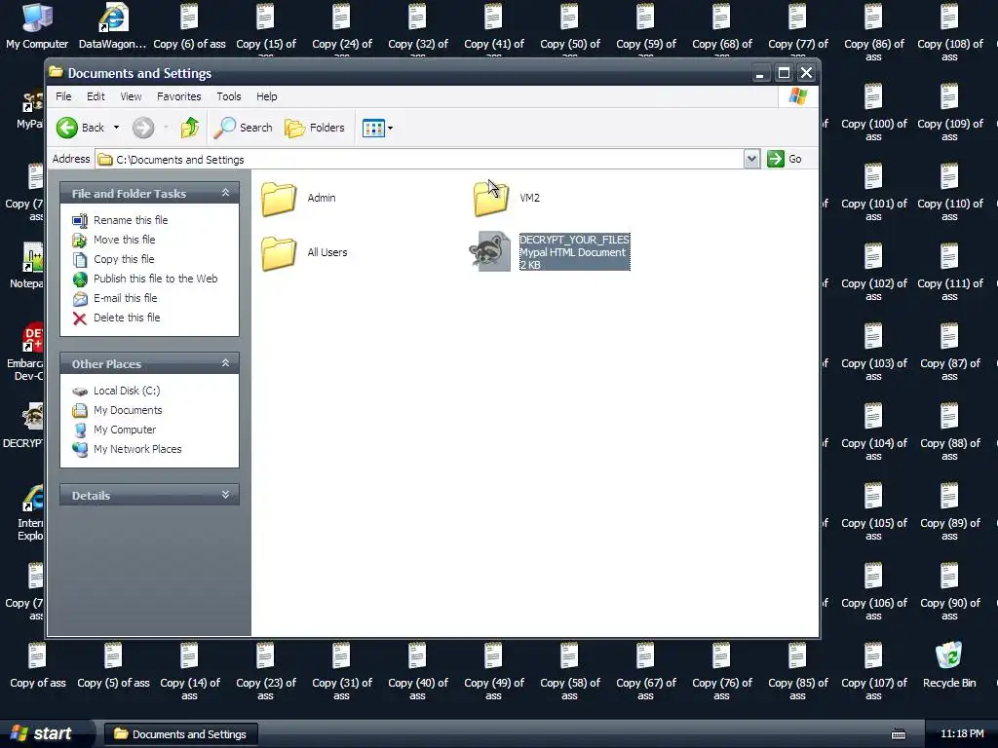Click the Start button

pos(46,734)
